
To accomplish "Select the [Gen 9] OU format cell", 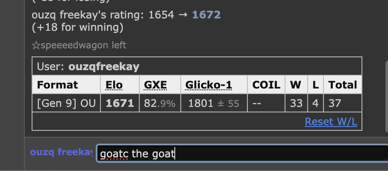I will (65, 103).
